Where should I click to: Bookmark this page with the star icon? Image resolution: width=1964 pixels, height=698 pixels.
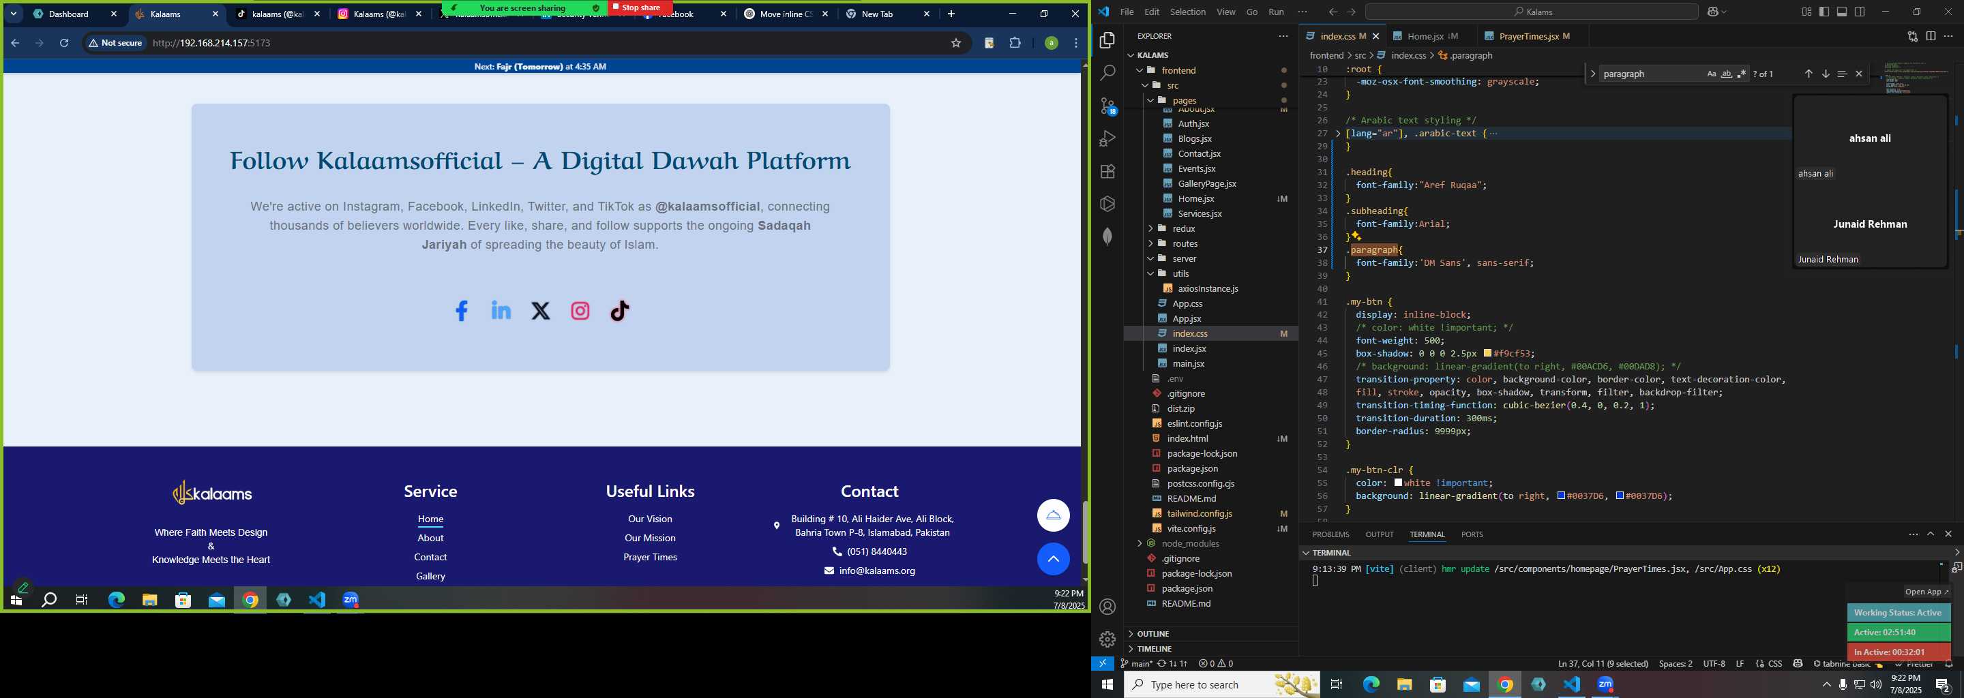955,44
